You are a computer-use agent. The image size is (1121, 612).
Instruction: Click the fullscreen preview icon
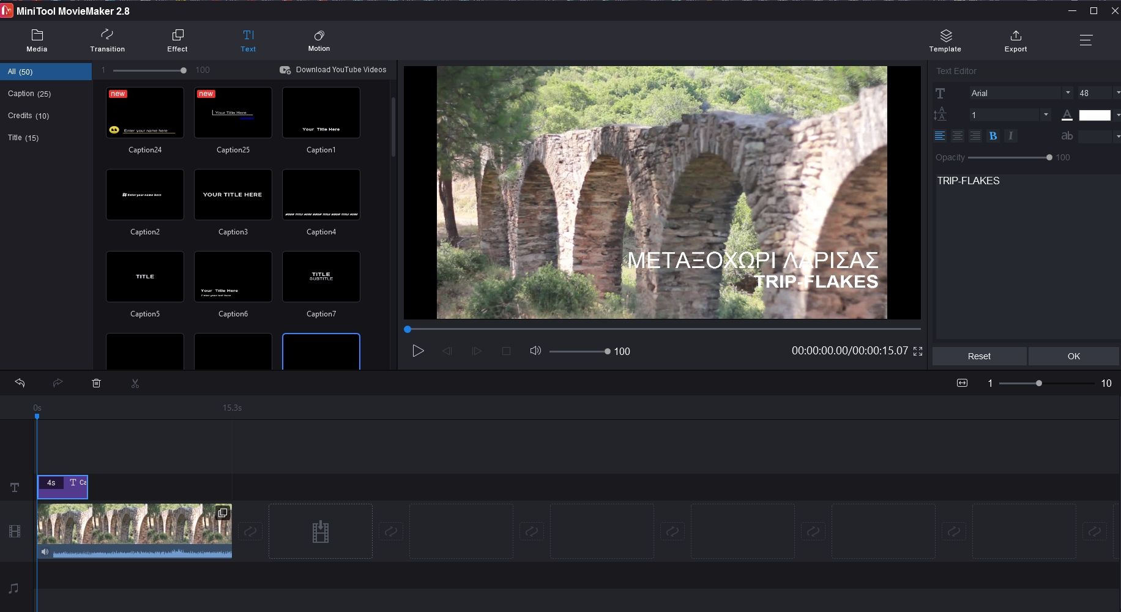click(x=918, y=351)
